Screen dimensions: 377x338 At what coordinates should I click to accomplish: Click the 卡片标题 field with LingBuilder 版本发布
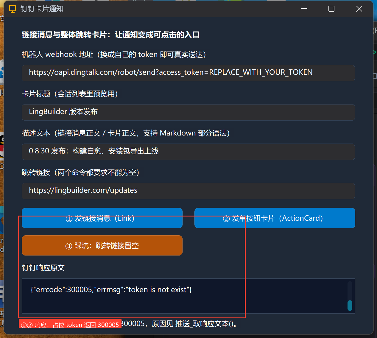click(188, 112)
